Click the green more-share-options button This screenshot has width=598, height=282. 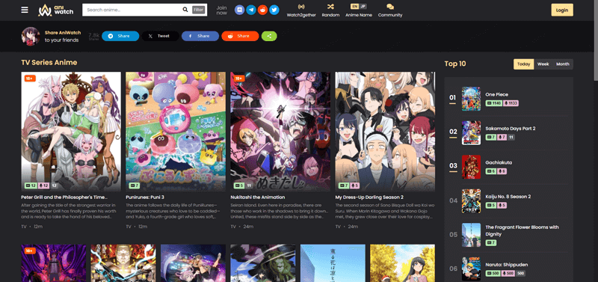pos(269,36)
